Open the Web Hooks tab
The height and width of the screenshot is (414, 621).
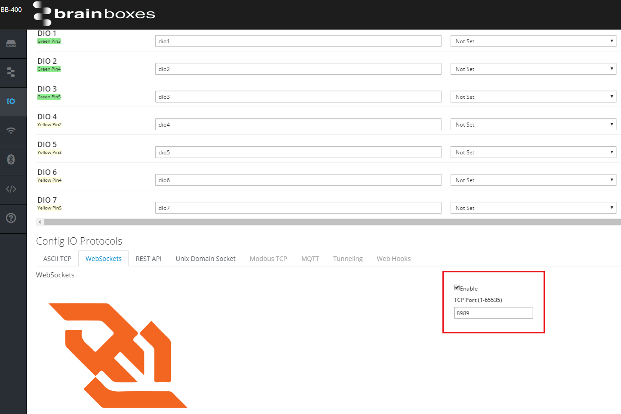click(394, 259)
